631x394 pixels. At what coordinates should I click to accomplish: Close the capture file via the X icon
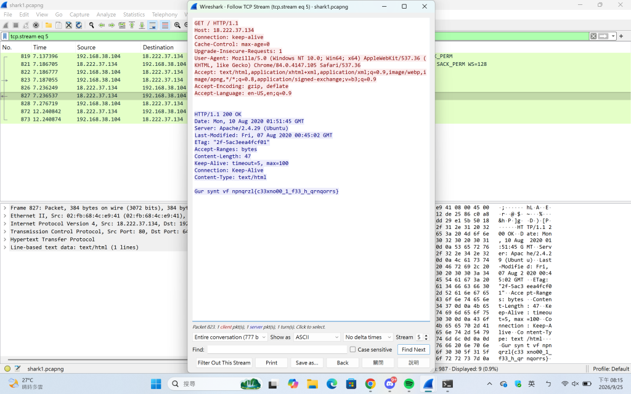69,25
